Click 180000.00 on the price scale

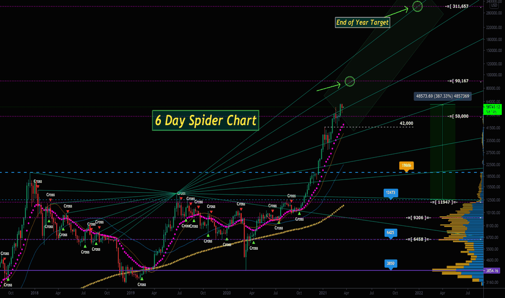(494, 40)
